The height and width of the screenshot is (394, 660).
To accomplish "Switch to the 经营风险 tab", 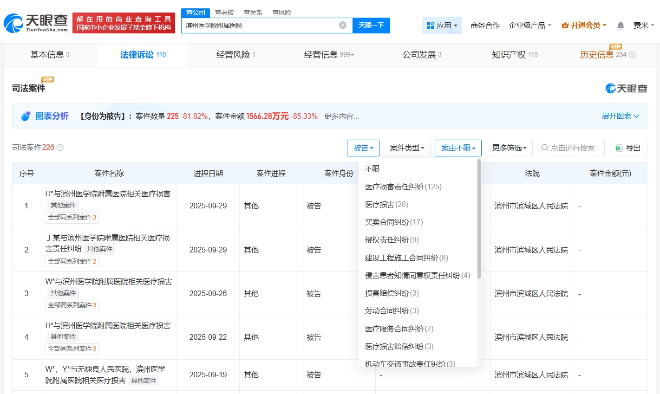I will pos(235,55).
